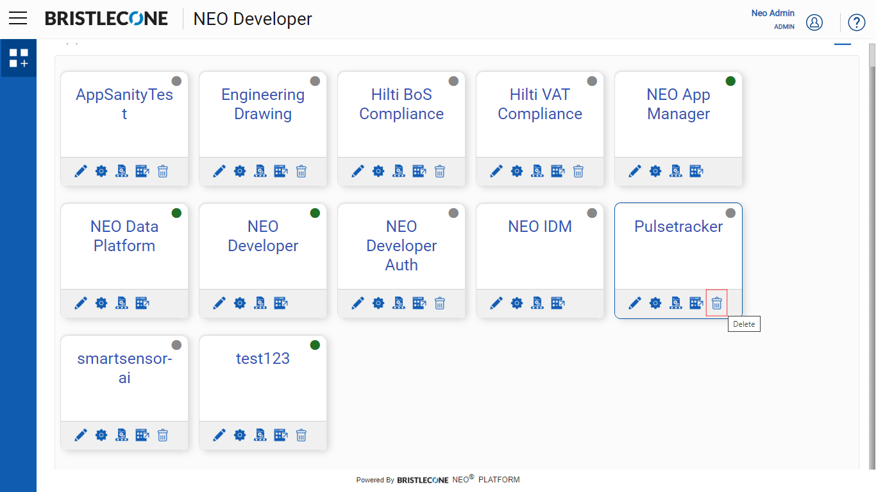
Task: Delete the test123 app
Action: pyautogui.click(x=301, y=435)
